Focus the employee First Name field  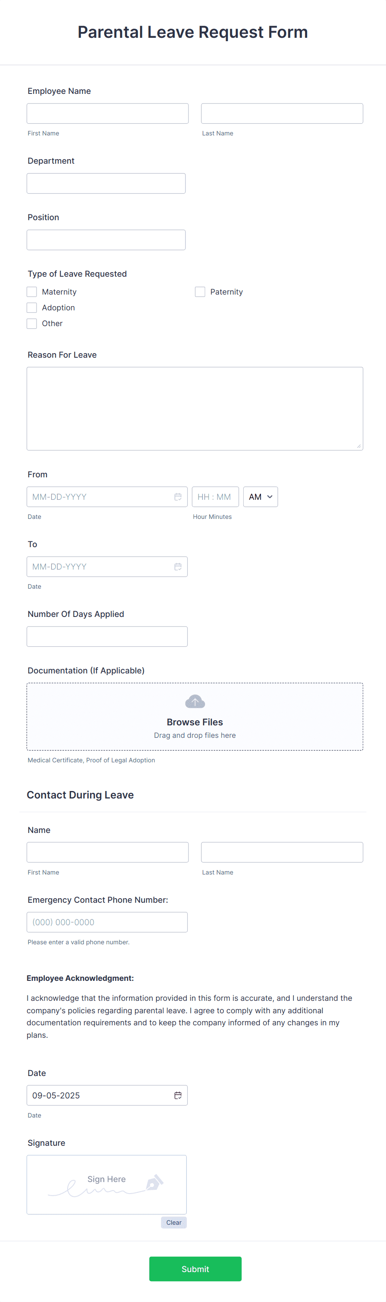coord(107,113)
